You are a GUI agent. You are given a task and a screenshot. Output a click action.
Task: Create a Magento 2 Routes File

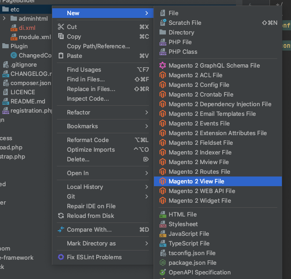[x=218, y=172]
